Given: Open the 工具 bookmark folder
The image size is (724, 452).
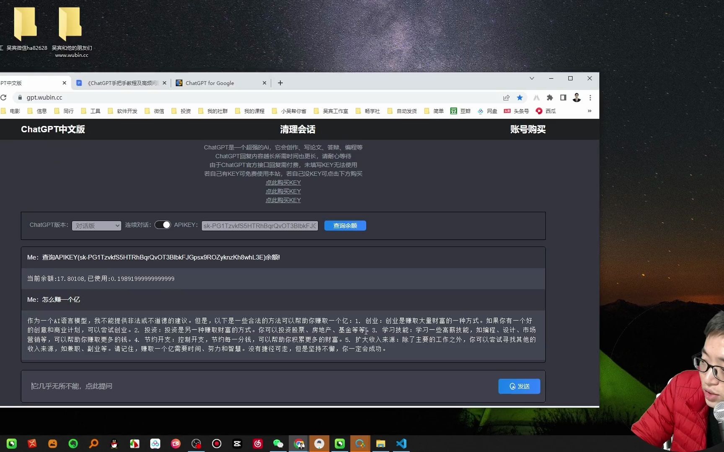Looking at the screenshot, I should [90, 111].
